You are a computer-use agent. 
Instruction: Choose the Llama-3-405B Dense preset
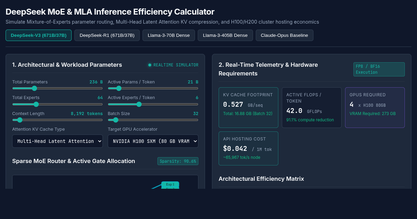225,35
